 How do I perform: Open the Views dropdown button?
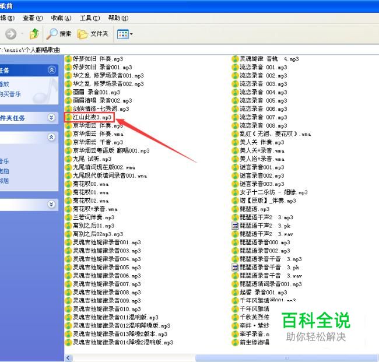[x=125, y=34]
